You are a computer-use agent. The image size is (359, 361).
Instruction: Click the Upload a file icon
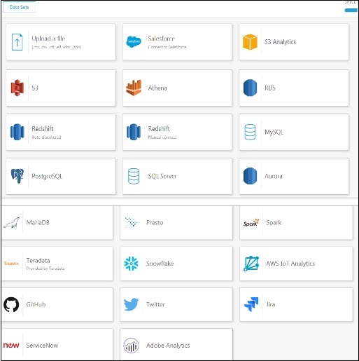click(17, 42)
